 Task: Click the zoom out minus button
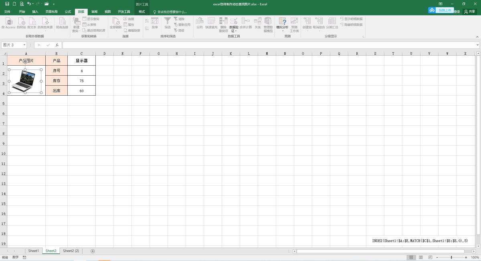point(437,257)
